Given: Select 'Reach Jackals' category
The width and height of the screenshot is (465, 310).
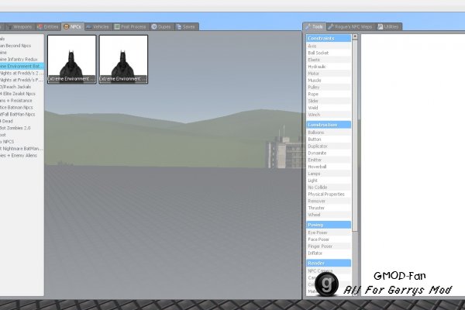Looking at the screenshot, I should (x=22, y=87).
